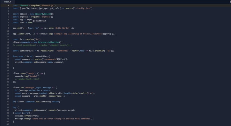231x126 pixels.
Task: Click the commented memberCount(client) line
Action: (x=28, y=79)
